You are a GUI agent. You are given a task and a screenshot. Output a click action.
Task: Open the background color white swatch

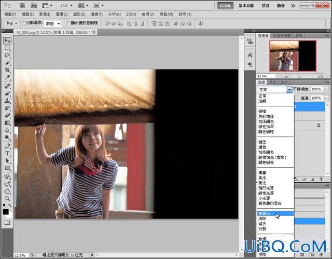(10, 216)
